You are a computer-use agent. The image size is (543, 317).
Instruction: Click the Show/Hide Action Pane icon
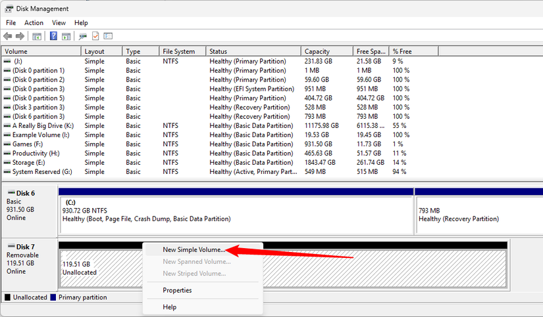tap(66, 36)
